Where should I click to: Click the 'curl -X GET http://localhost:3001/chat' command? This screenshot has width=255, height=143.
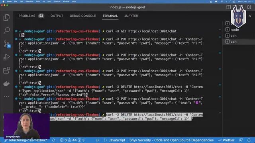(141, 31)
